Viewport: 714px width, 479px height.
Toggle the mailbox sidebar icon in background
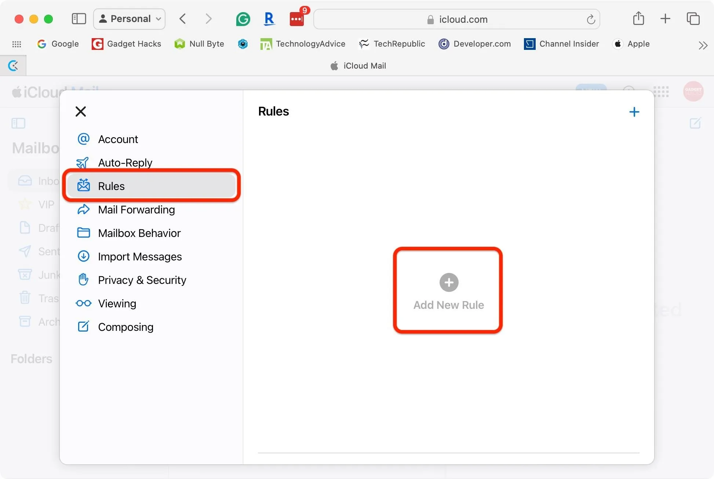[x=18, y=123]
